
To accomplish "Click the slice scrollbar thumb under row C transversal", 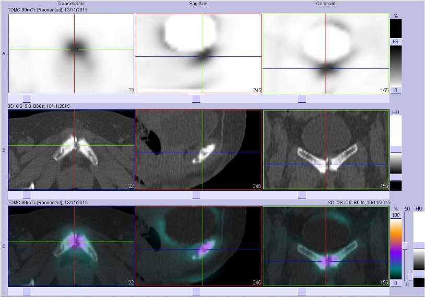I will coord(27,292).
